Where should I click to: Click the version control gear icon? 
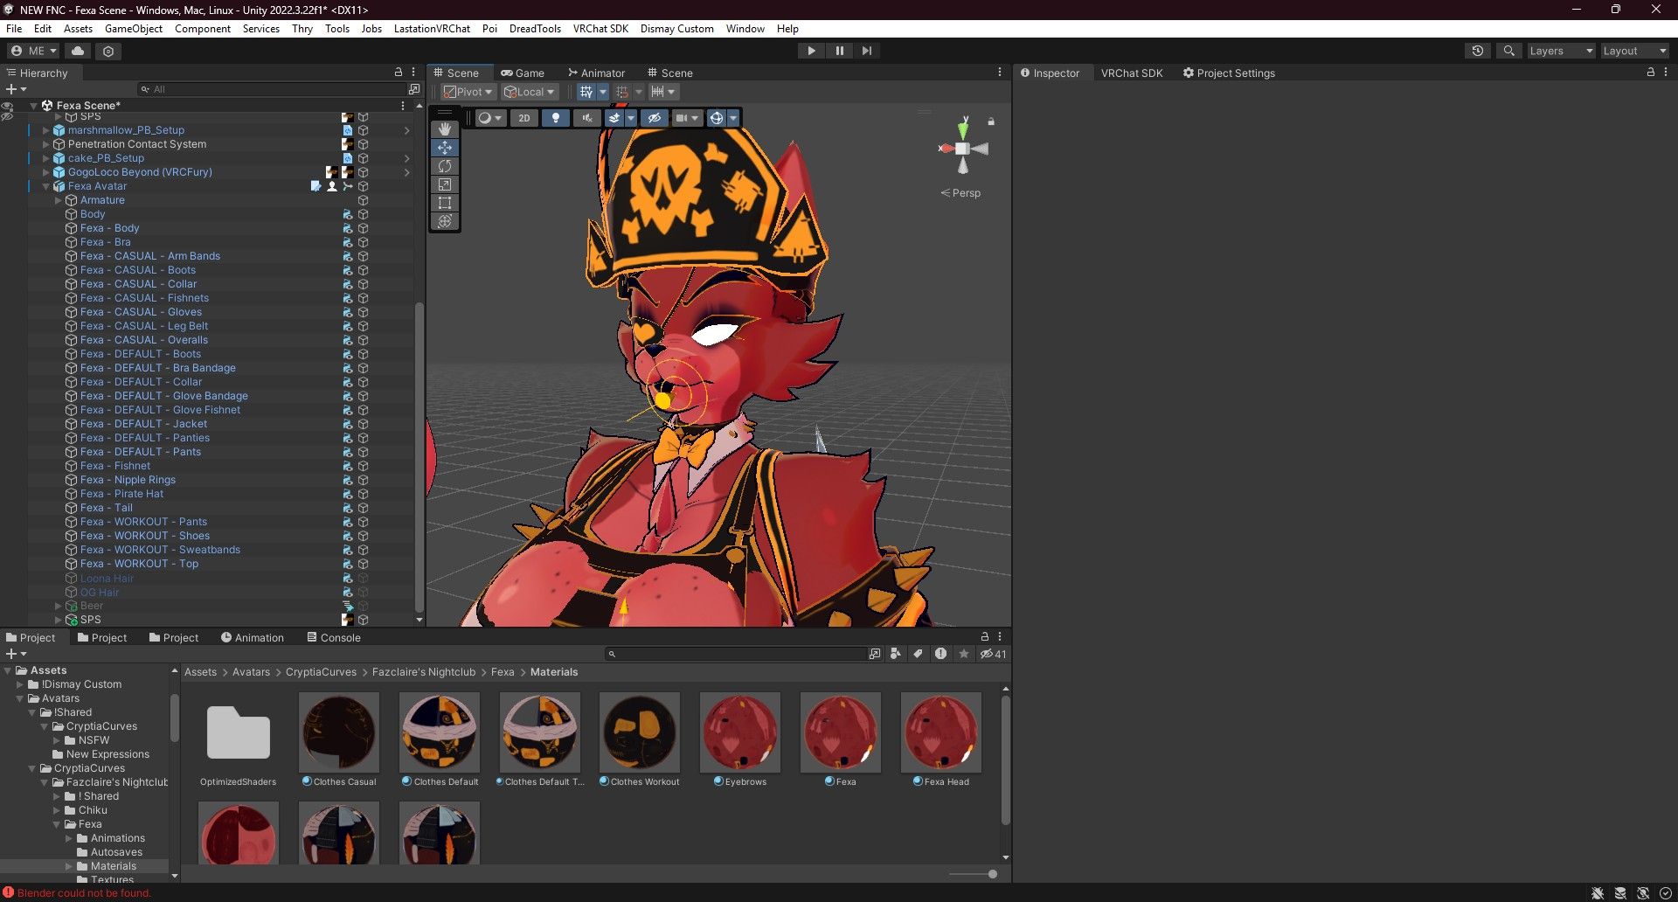(x=108, y=51)
